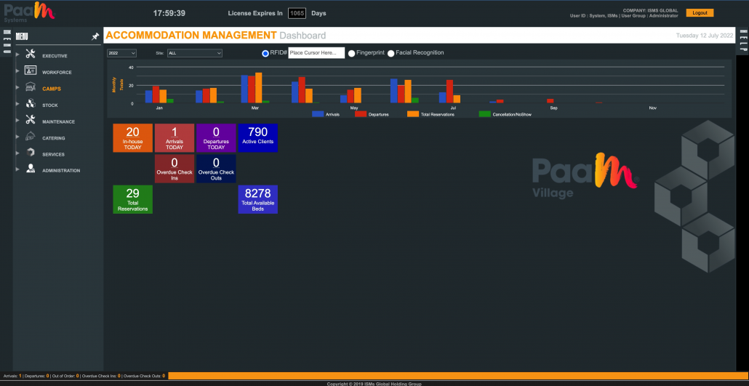Open the In-house TODAY tile

[133, 138]
